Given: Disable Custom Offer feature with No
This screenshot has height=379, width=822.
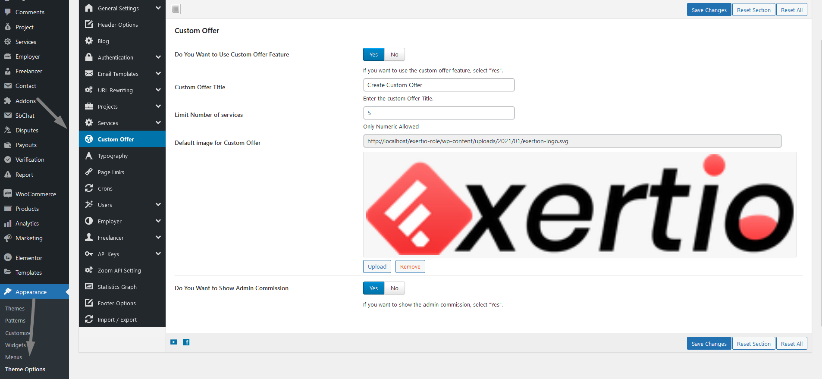Looking at the screenshot, I should coord(395,54).
